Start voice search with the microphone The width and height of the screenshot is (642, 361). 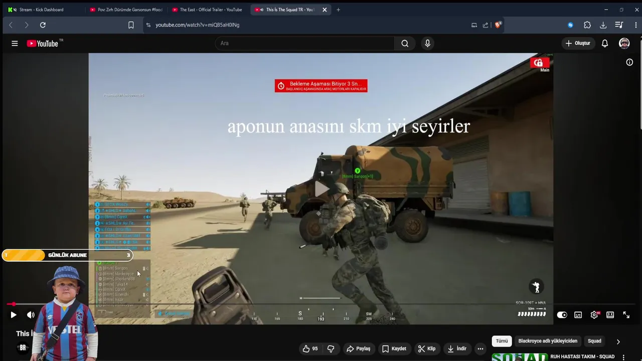click(x=427, y=43)
